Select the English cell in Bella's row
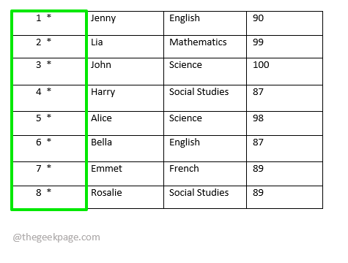Viewport: 348px width, 263px height. click(x=205, y=148)
